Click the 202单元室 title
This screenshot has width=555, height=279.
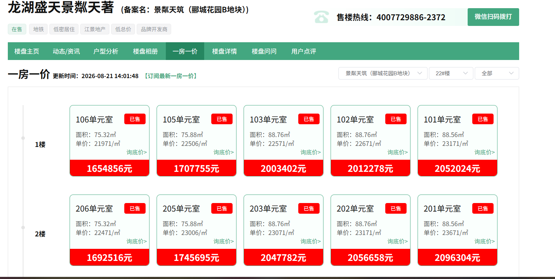355,209
